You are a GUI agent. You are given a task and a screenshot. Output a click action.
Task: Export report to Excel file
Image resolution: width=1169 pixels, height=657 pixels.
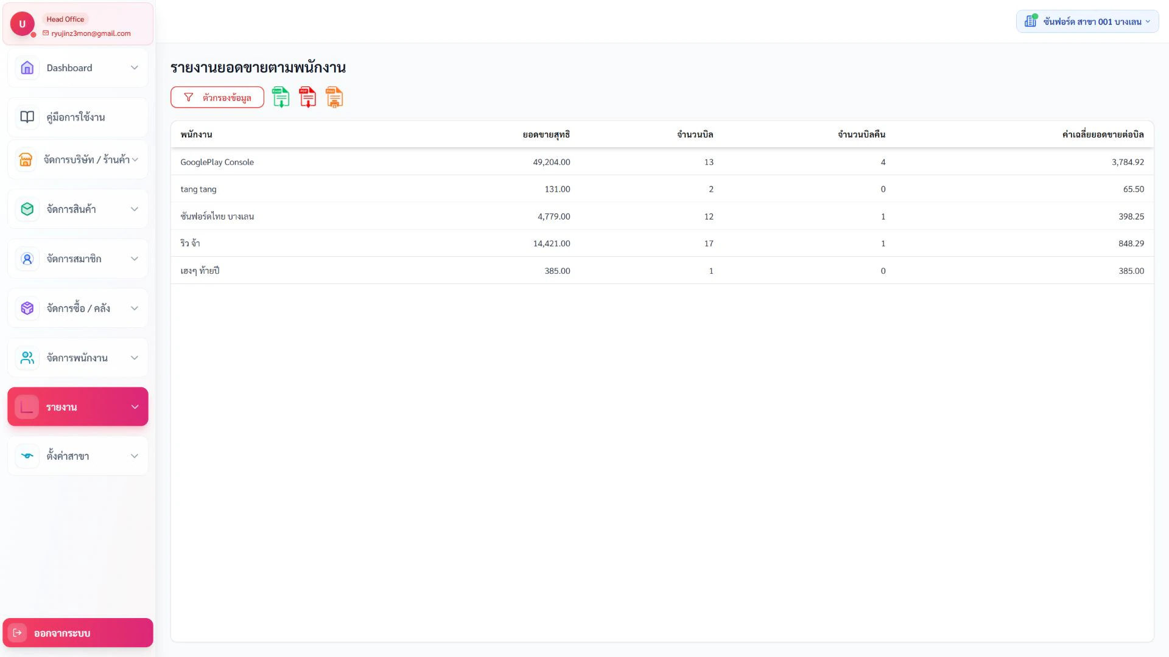(x=281, y=97)
